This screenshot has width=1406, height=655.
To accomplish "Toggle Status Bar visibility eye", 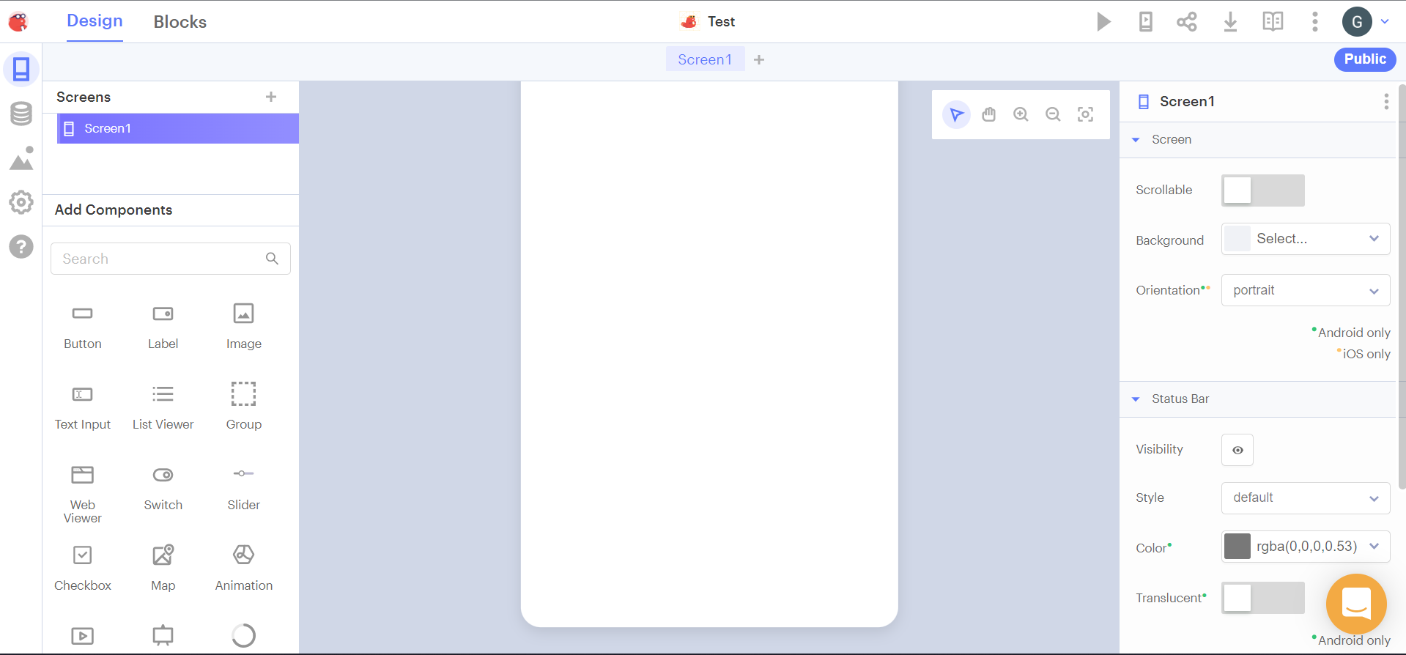I will [x=1237, y=450].
